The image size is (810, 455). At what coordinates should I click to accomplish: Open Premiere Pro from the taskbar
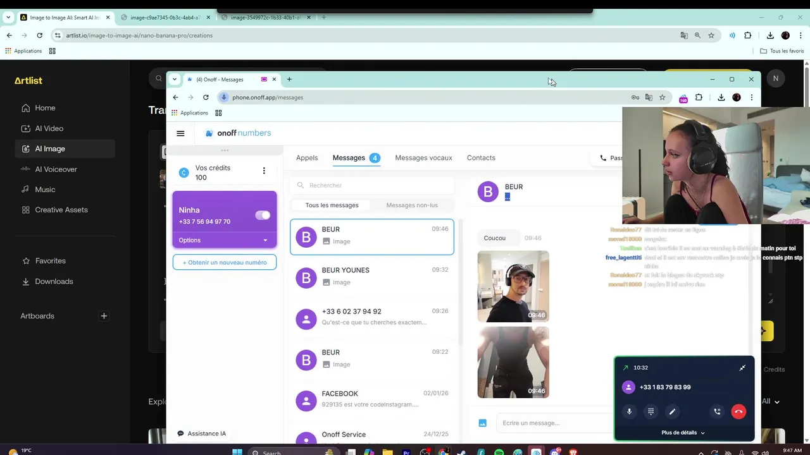point(406,452)
